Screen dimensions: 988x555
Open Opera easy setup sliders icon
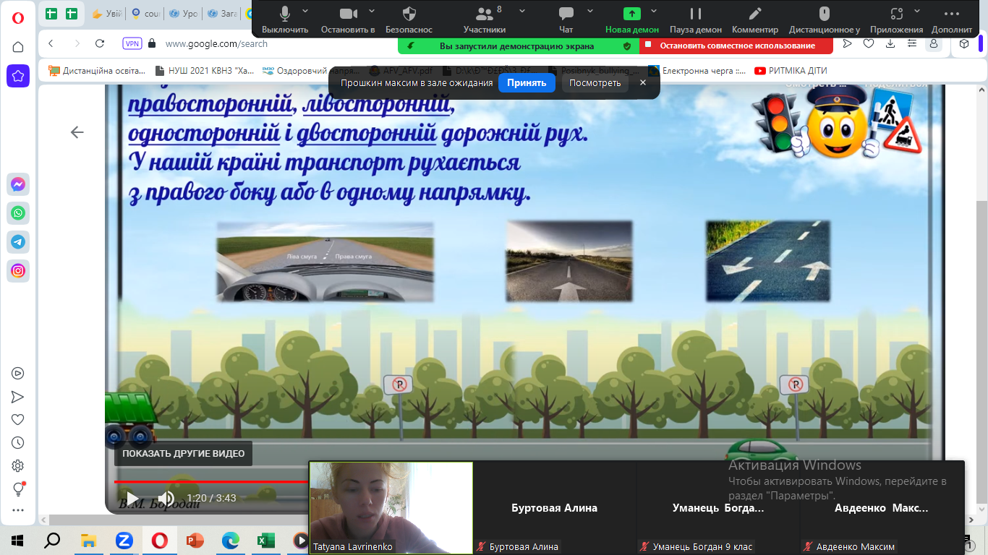[x=912, y=43]
